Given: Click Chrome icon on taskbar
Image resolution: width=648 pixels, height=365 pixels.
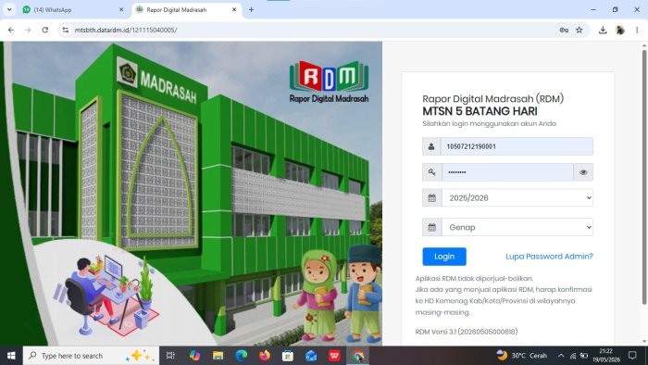Looking at the screenshot, I should click(x=358, y=356).
